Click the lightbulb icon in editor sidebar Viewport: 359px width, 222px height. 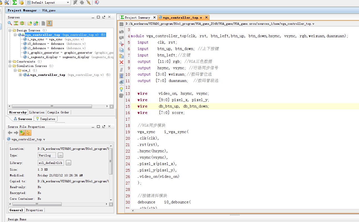[x=121, y=89]
